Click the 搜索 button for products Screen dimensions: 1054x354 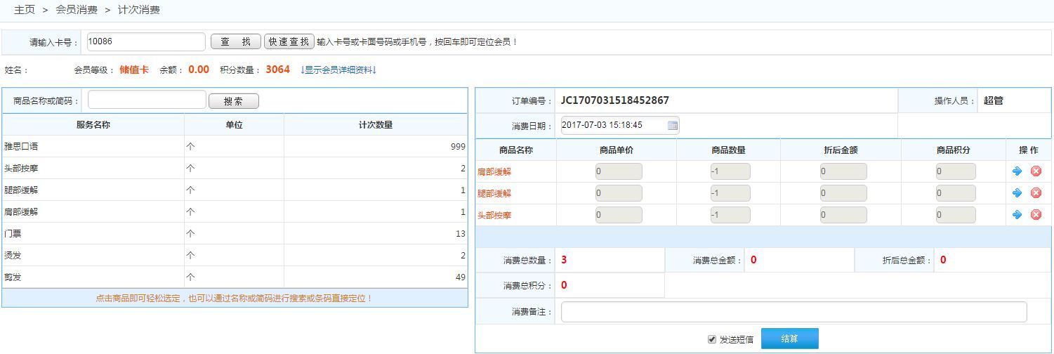pos(233,101)
